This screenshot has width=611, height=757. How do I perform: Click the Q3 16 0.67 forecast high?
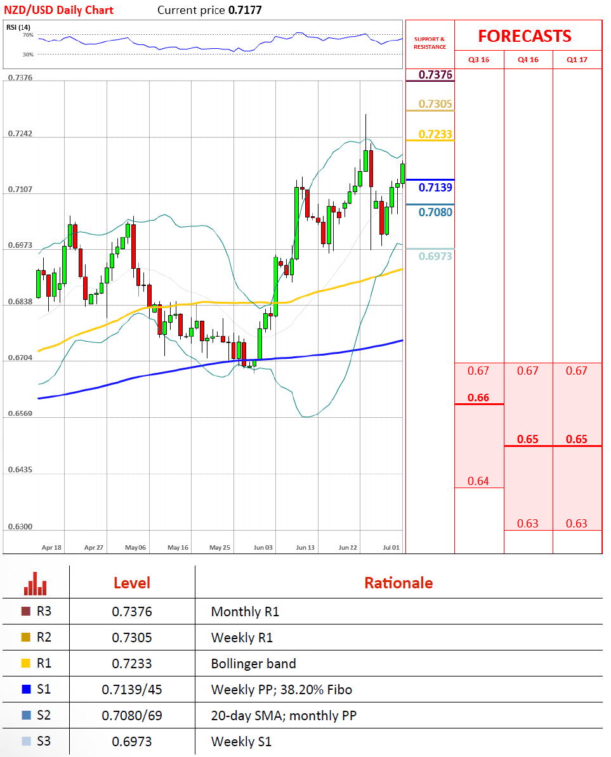click(x=478, y=371)
